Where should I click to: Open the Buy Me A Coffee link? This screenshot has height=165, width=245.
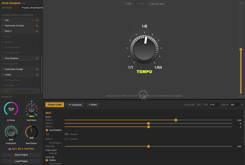pyautogui.click(x=21, y=149)
